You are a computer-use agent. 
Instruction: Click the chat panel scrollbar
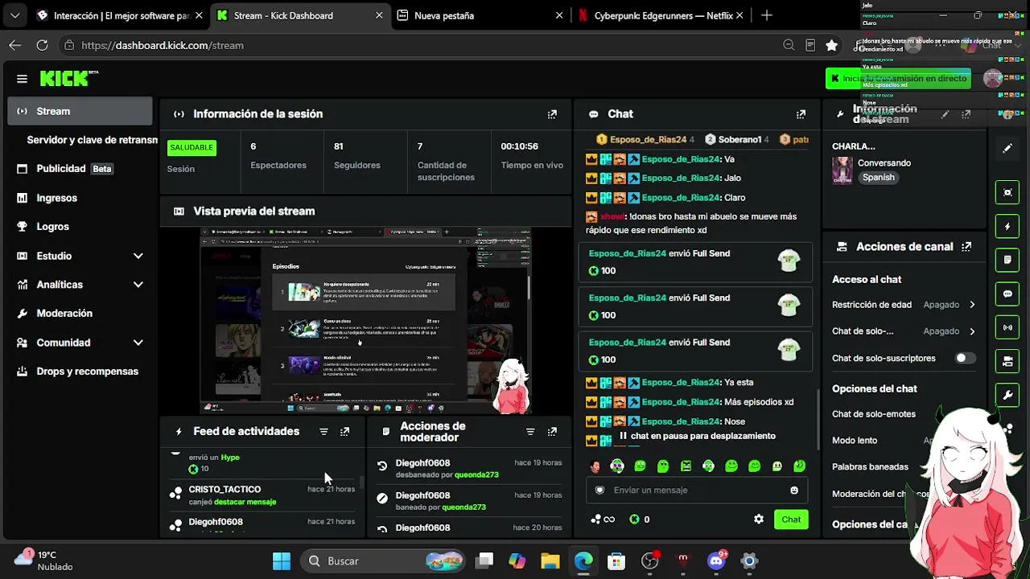818,418
